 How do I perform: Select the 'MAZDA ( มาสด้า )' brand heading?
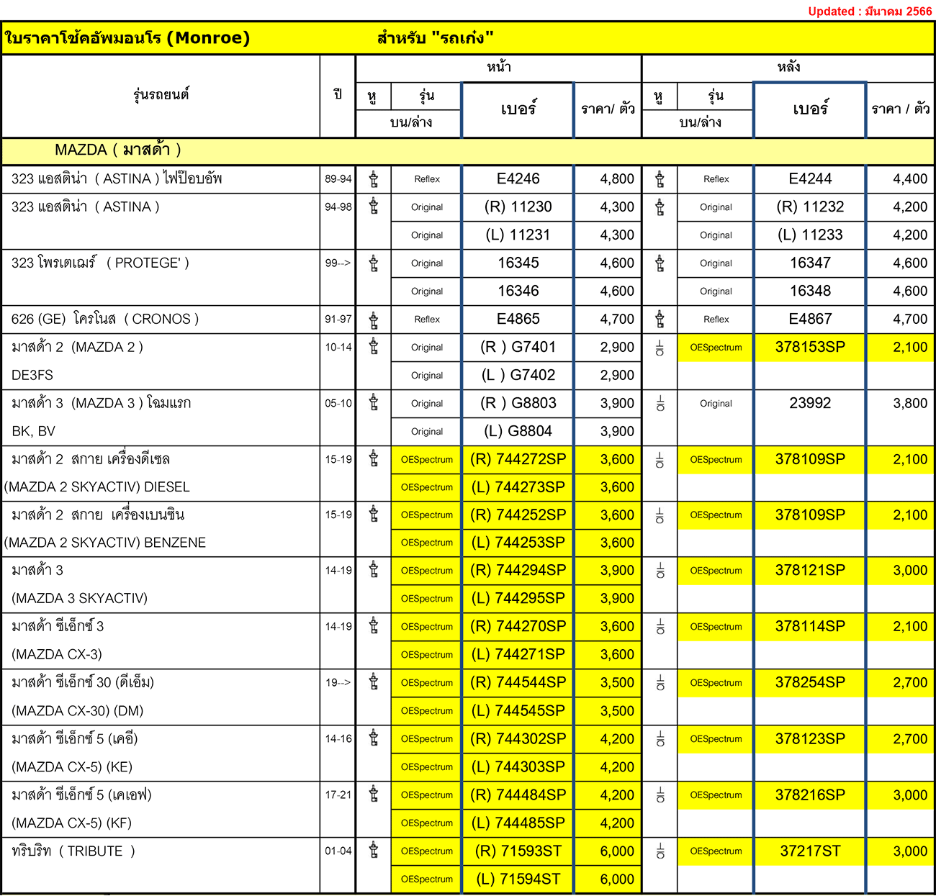coord(118,150)
